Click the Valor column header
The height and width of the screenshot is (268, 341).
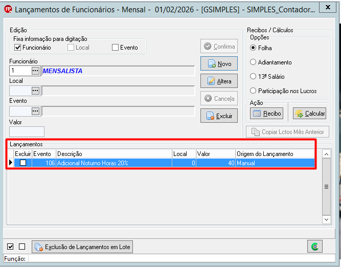216,154
